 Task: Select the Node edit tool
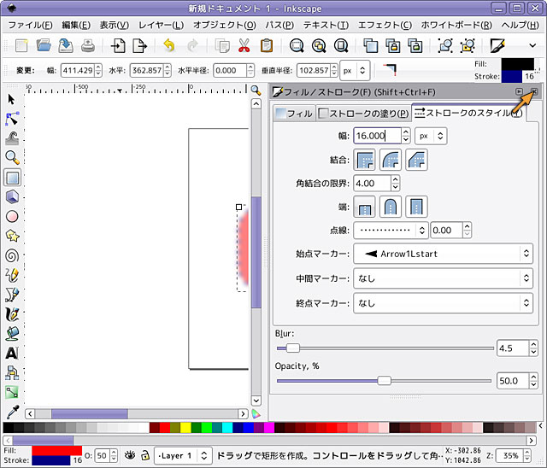click(x=12, y=119)
